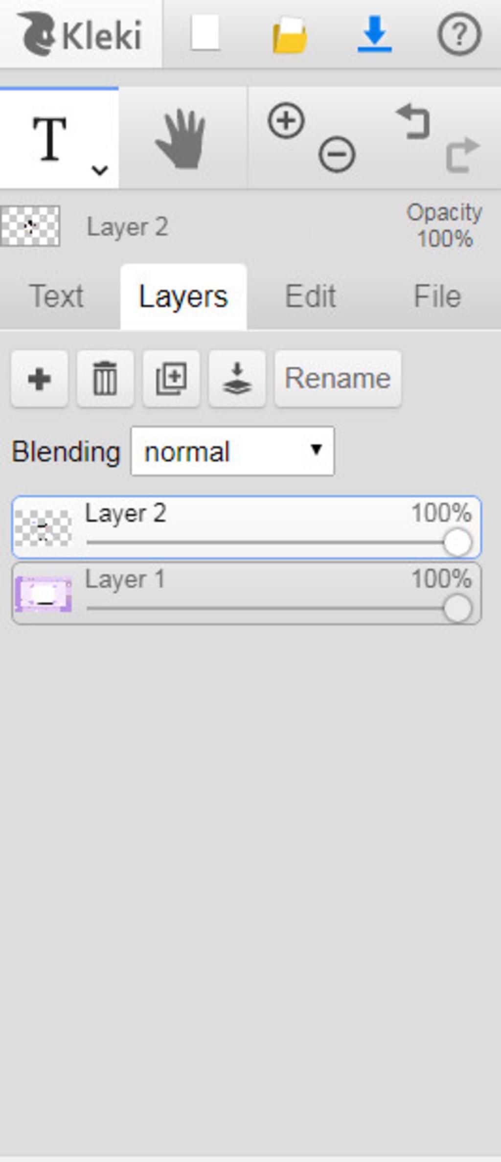Viewport: 501px width, 1162px height.
Task: Download the image with the blue arrow
Action: tap(374, 34)
